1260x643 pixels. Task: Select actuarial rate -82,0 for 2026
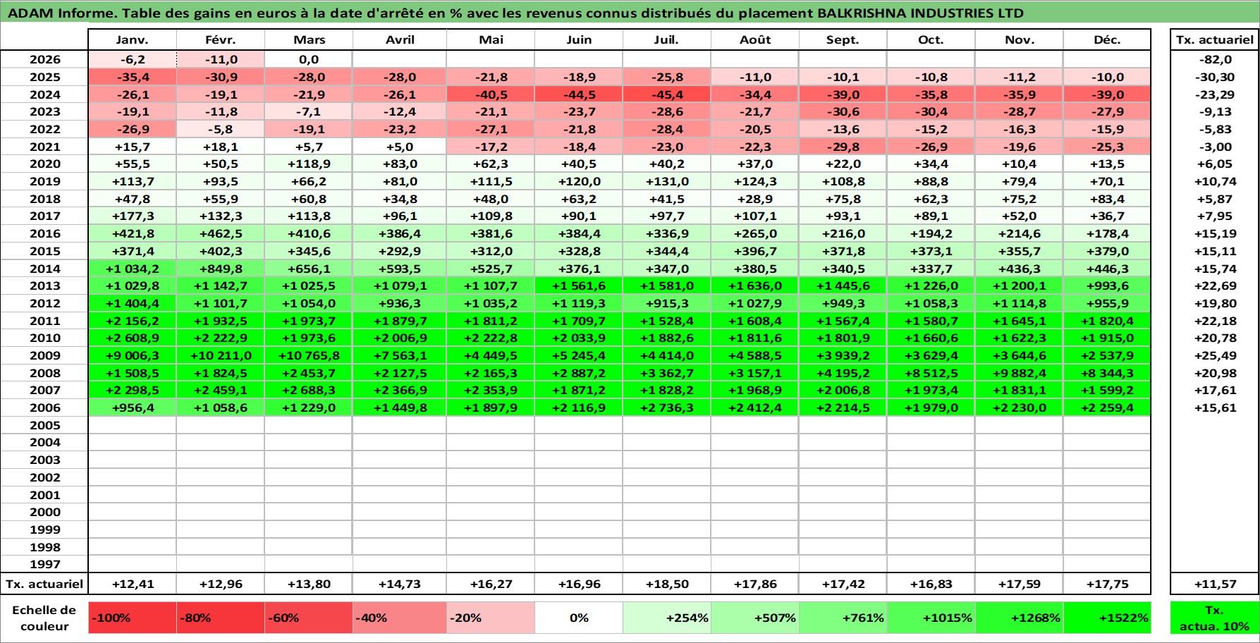(1215, 59)
